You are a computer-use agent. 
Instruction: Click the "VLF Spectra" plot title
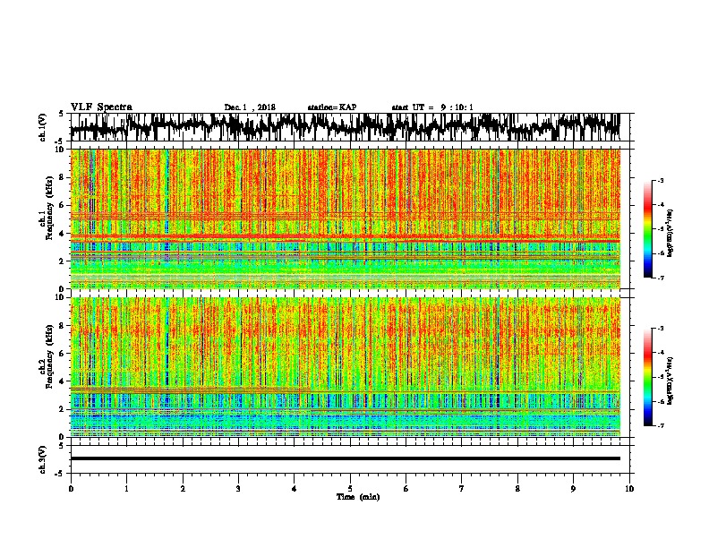tap(101, 107)
